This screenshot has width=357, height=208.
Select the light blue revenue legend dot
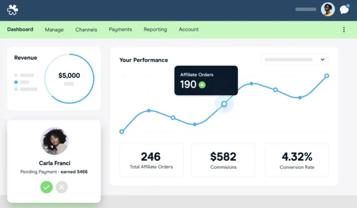(17, 89)
